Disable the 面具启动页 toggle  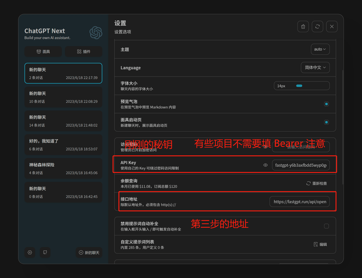point(326,122)
